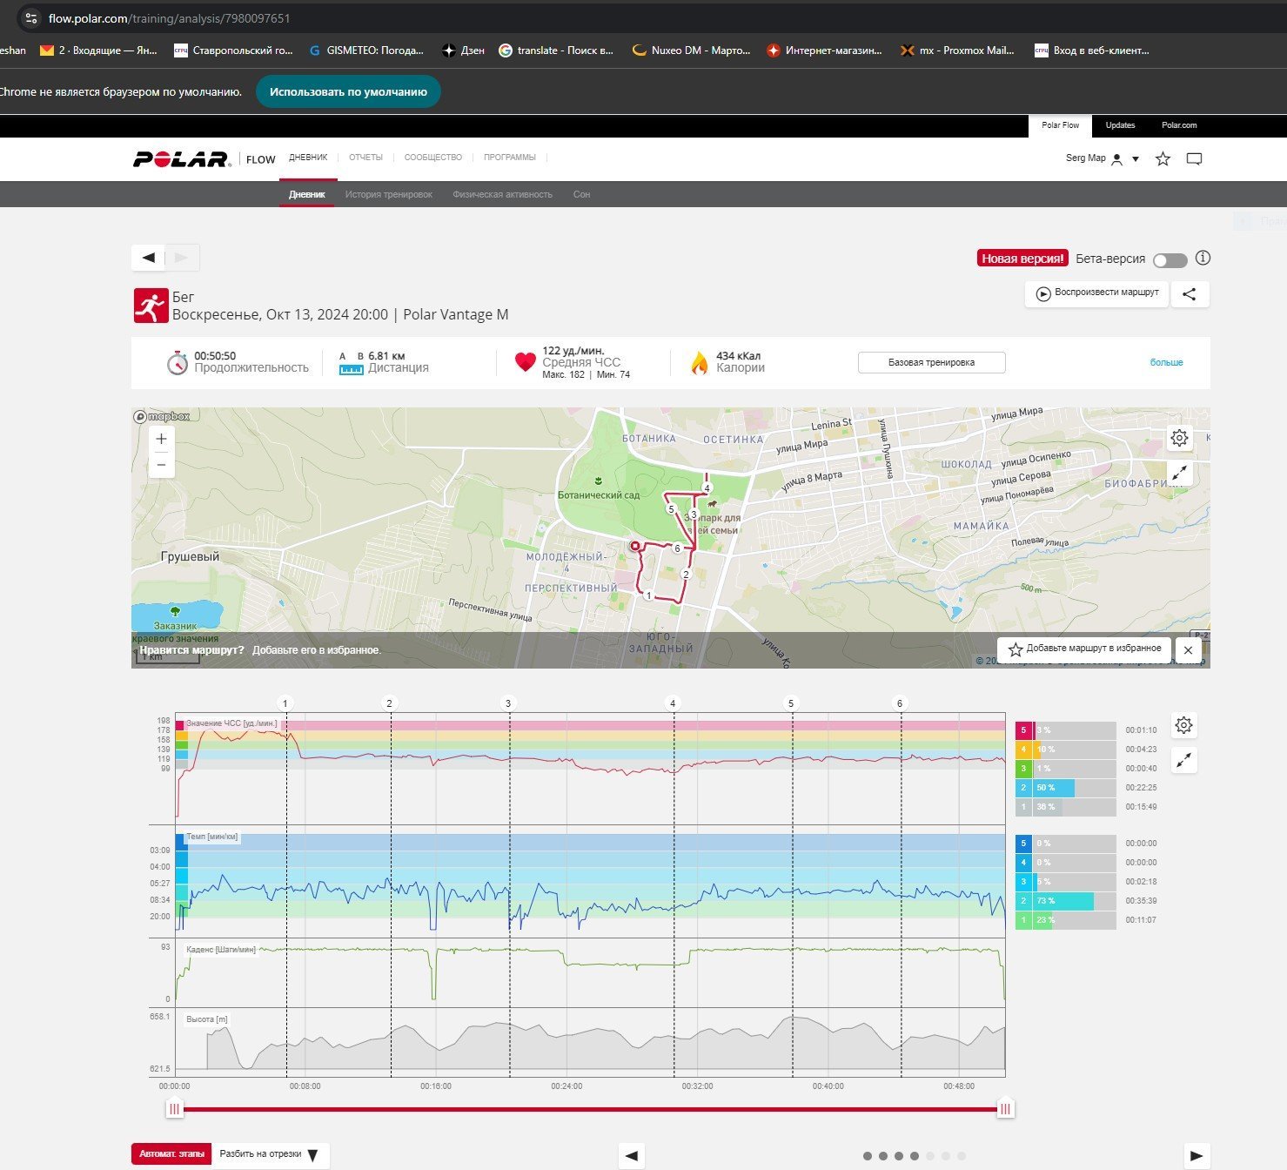This screenshot has height=1170, width=1287.
Task: Open the mx - Proxmox Mail bookmark
Action: pos(957,50)
